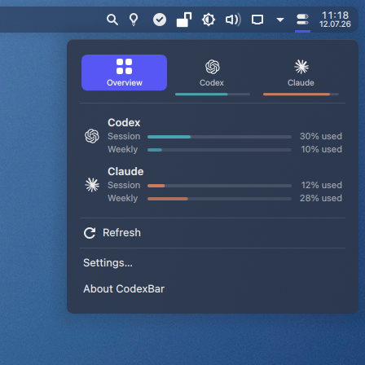Image resolution: width=365 pixels, height=365 pixels.
Task: Click the circular arrow Refresh icon
Action: click(x=90, y=233)
